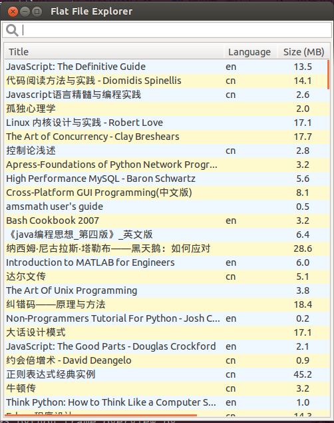334x423 pixels.
Task: Select the row '代码阅读方法与实践 - Diomidis Spinellis'
Action: pos(167,81)
